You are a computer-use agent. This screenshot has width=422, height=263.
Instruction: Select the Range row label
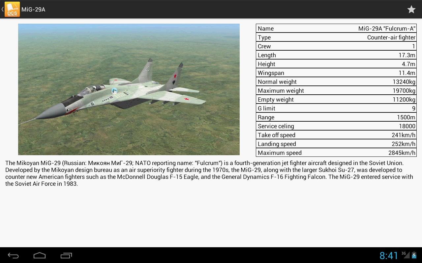(266, 117)
